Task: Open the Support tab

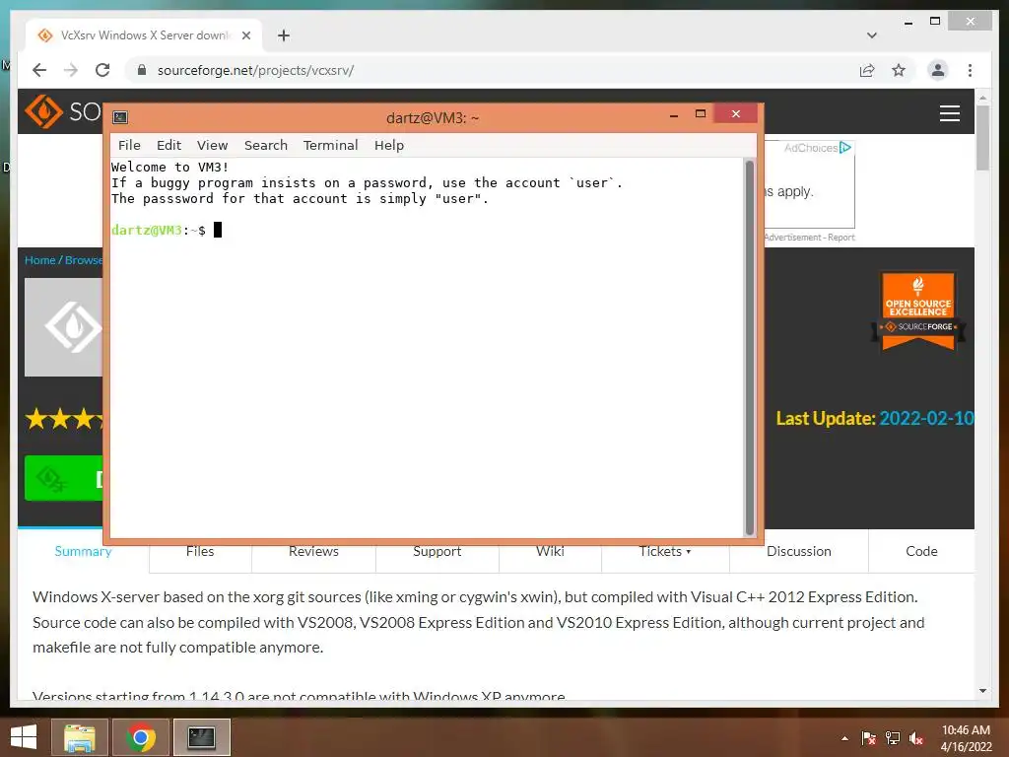Action: click(437, 551)
